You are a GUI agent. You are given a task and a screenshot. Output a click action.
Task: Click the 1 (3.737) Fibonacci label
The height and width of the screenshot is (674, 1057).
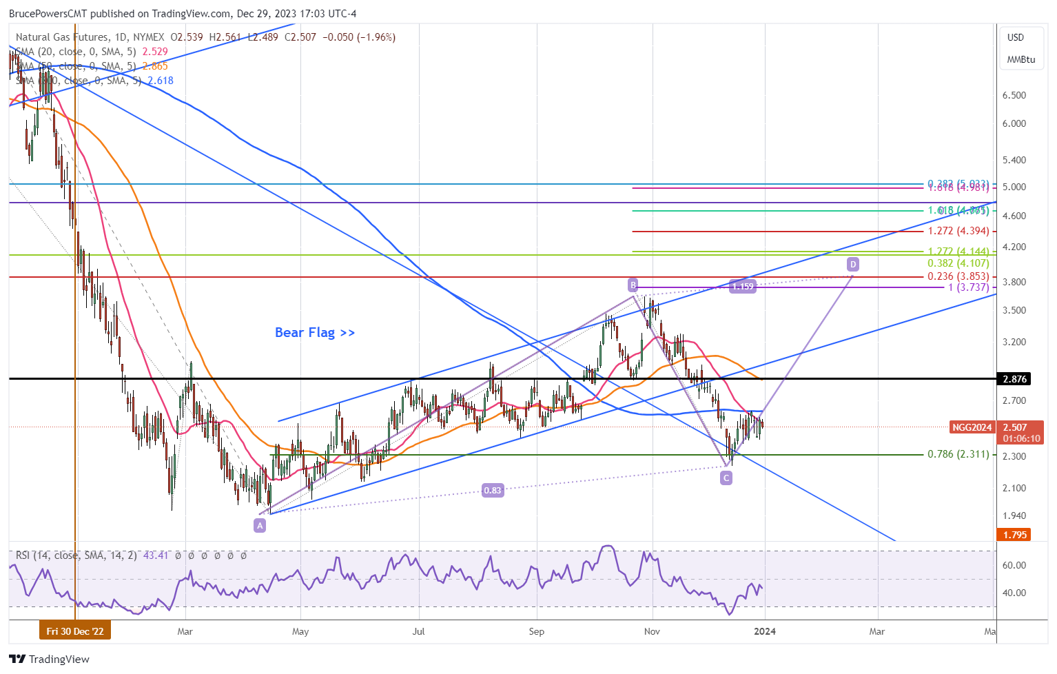(x=969, y=287)
